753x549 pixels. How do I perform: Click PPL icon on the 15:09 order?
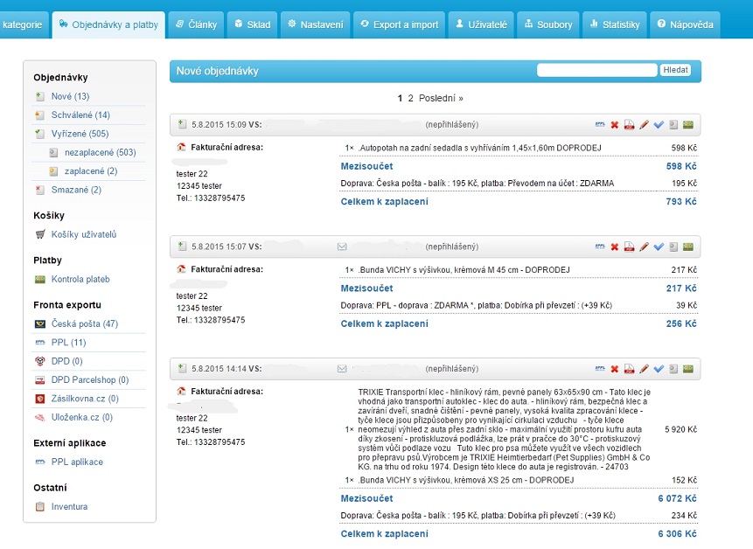[x=600, y=125]
